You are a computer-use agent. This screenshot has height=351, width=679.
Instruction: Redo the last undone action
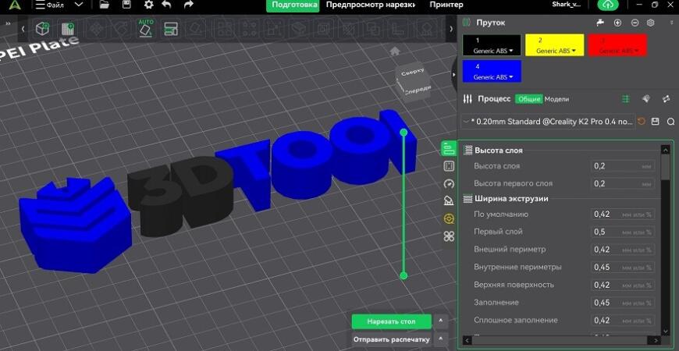click(188, 5)
